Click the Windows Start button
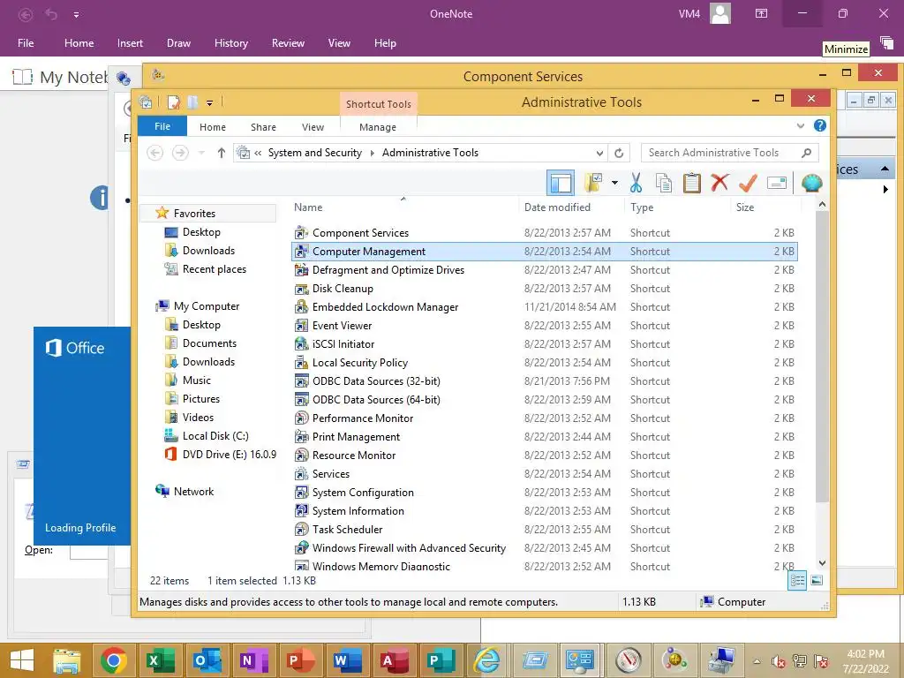904x678 pixels. [22, 660]
